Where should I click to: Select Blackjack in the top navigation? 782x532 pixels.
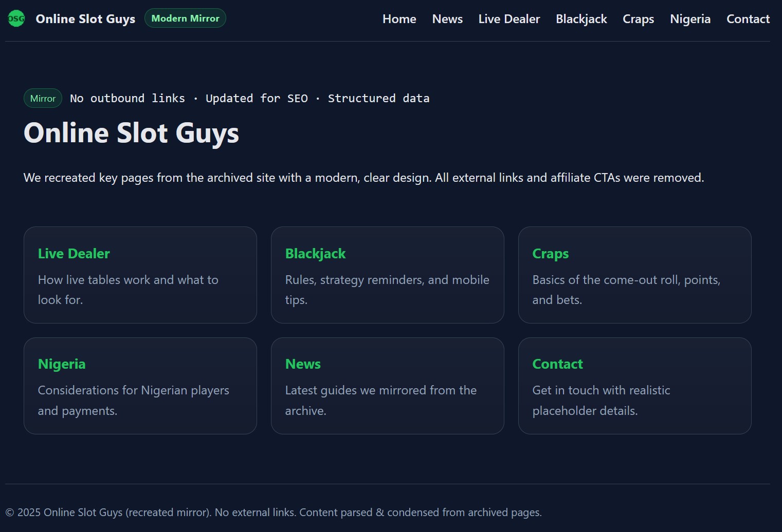click(581, 19)
